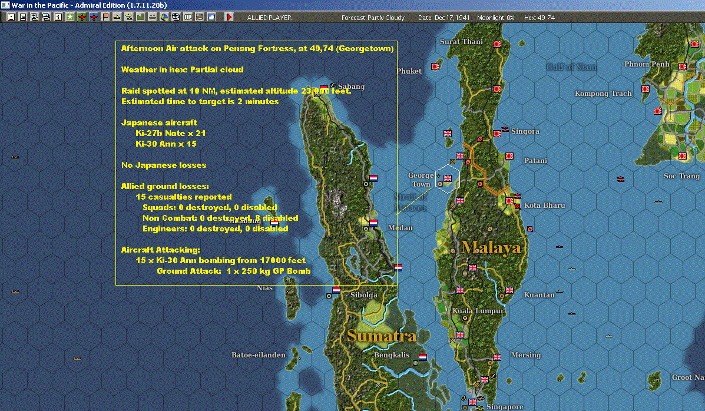Screen dimensions: 705x411
Task: Click the OP toolbar icon
Action: click(187, 17)
